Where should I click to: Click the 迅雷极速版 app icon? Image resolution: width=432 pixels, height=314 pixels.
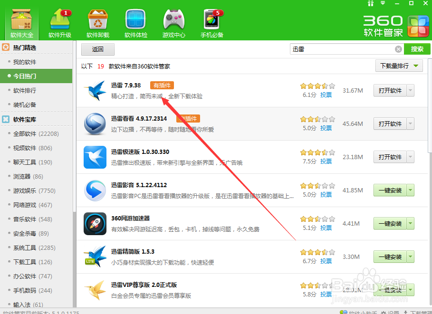point(95,157)
